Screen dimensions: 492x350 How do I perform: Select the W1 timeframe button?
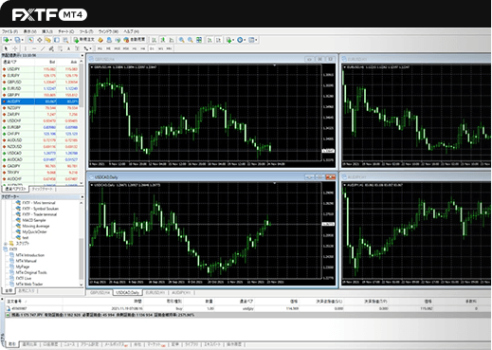pos(160,48)
